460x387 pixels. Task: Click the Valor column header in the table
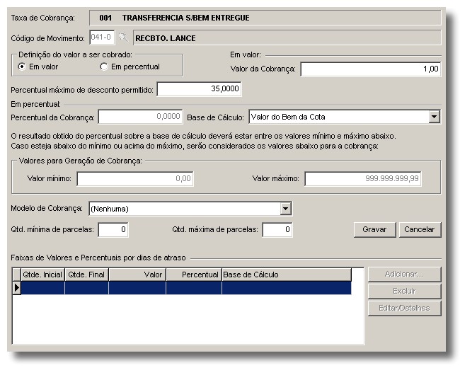coord(137,275)
